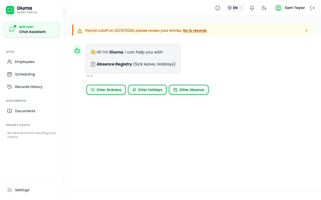Click the Diurna logo icon

pos(10,10)
